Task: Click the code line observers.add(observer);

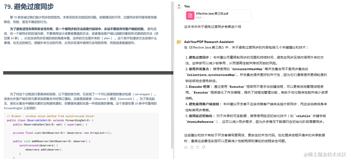Action: tap(44, 149)
